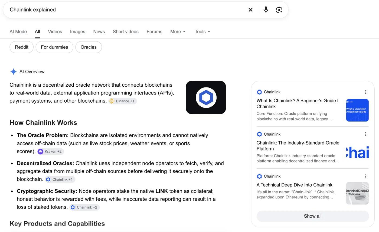Viewport: 379px width, 232px height.
Task: Switch to AI Mode tab
Action: (18, 32)
